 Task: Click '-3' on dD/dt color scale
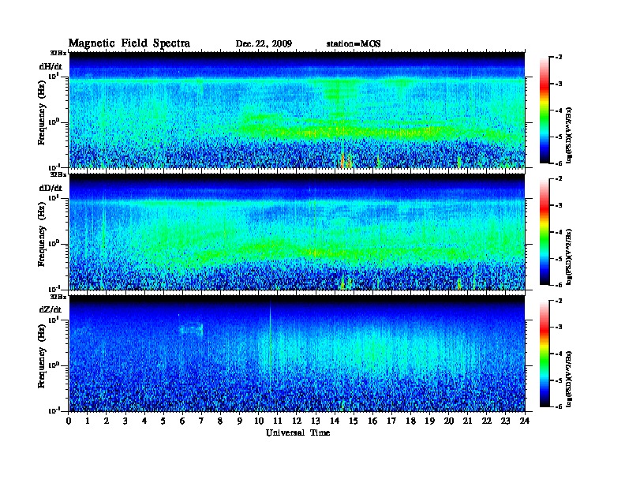click(559, 205)
